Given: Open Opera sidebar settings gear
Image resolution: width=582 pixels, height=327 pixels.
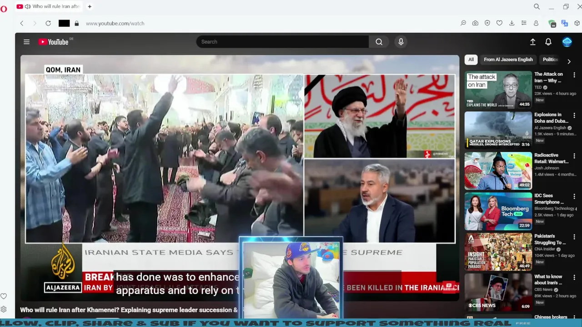Looking at the screenshot, I should point(4,310).
